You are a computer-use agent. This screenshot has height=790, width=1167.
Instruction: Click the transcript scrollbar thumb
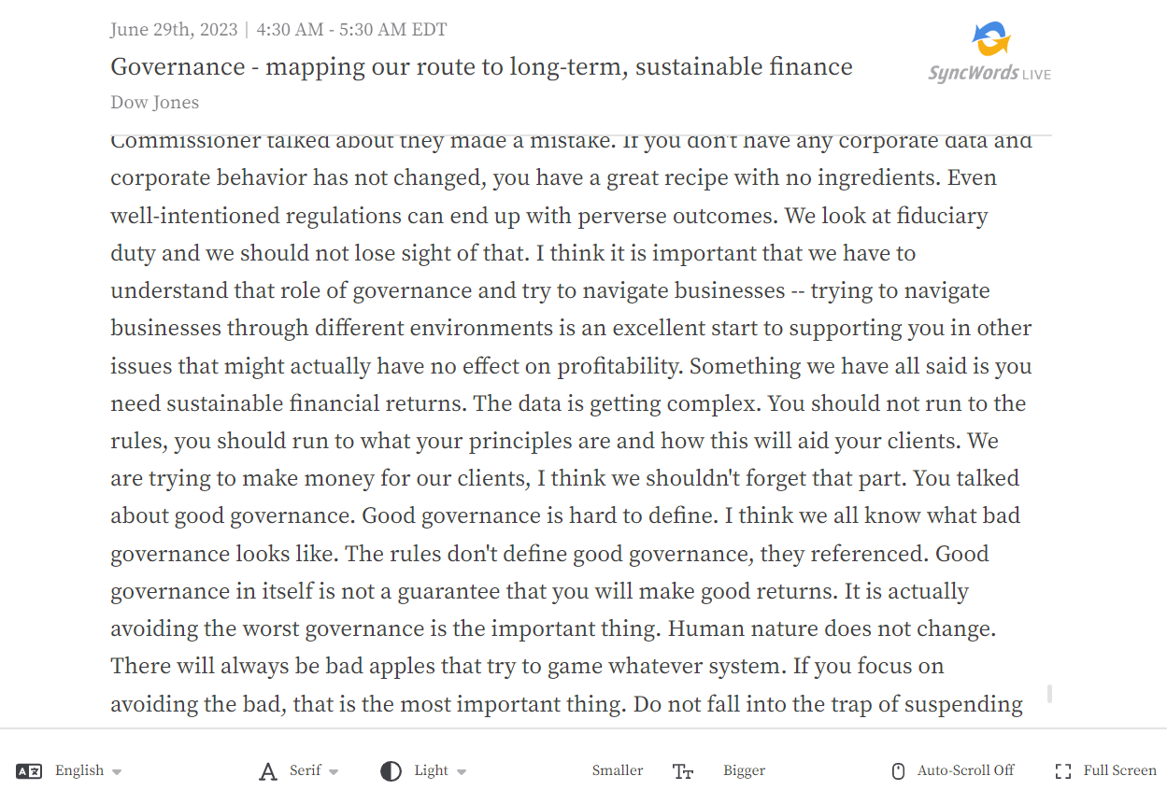(x=1050, y=694)
